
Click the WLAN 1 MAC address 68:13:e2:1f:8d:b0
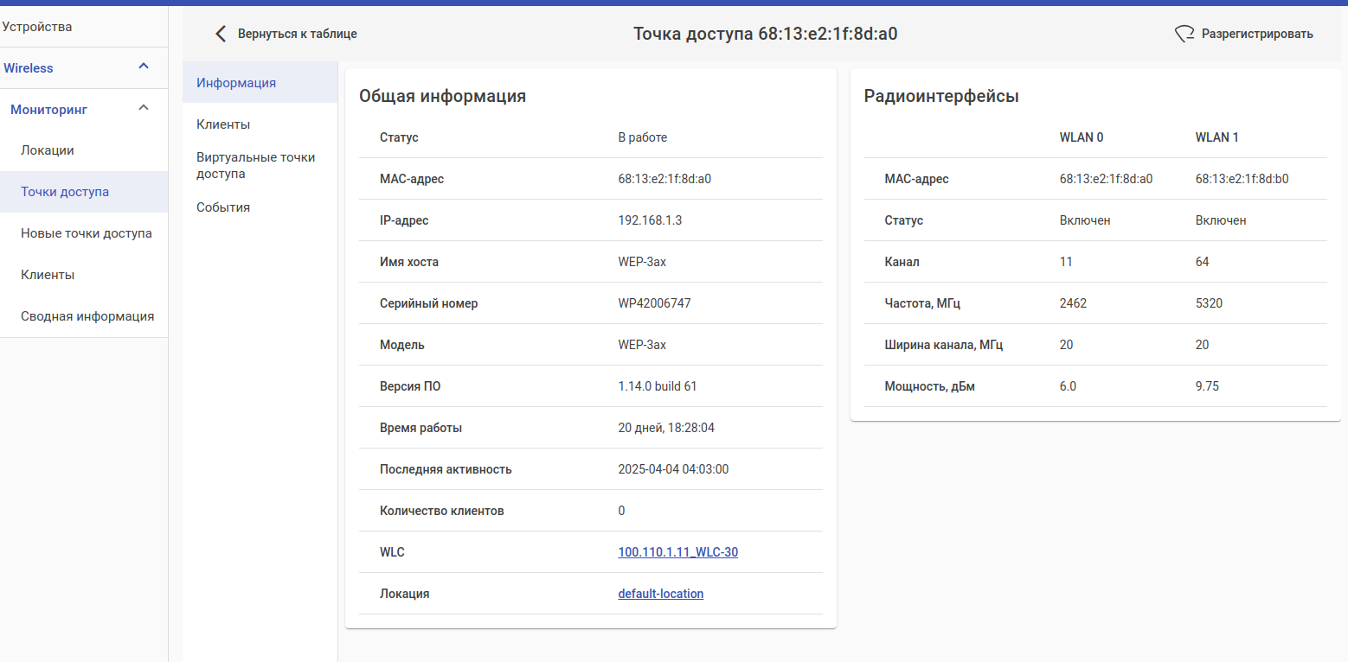1242,179
